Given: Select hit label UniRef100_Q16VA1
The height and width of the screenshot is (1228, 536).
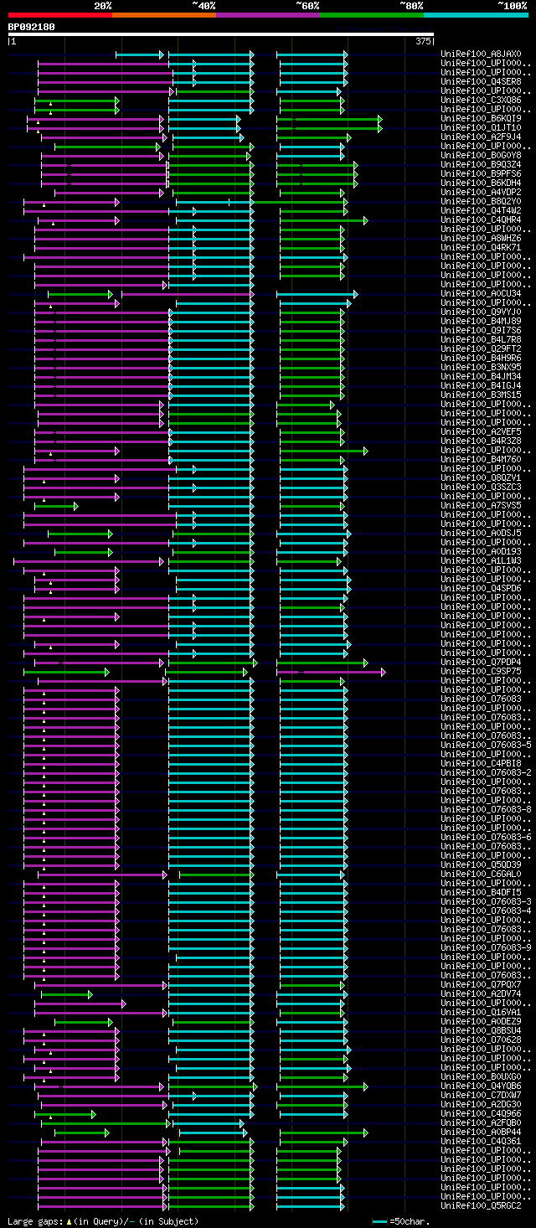Looking at the screenshot, I should (x=482, y=1013).
